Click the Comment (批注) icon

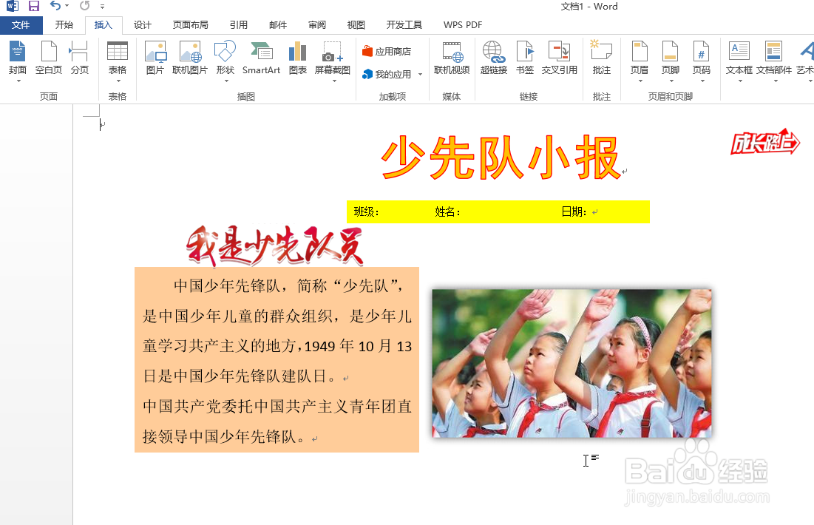[601, 52]
